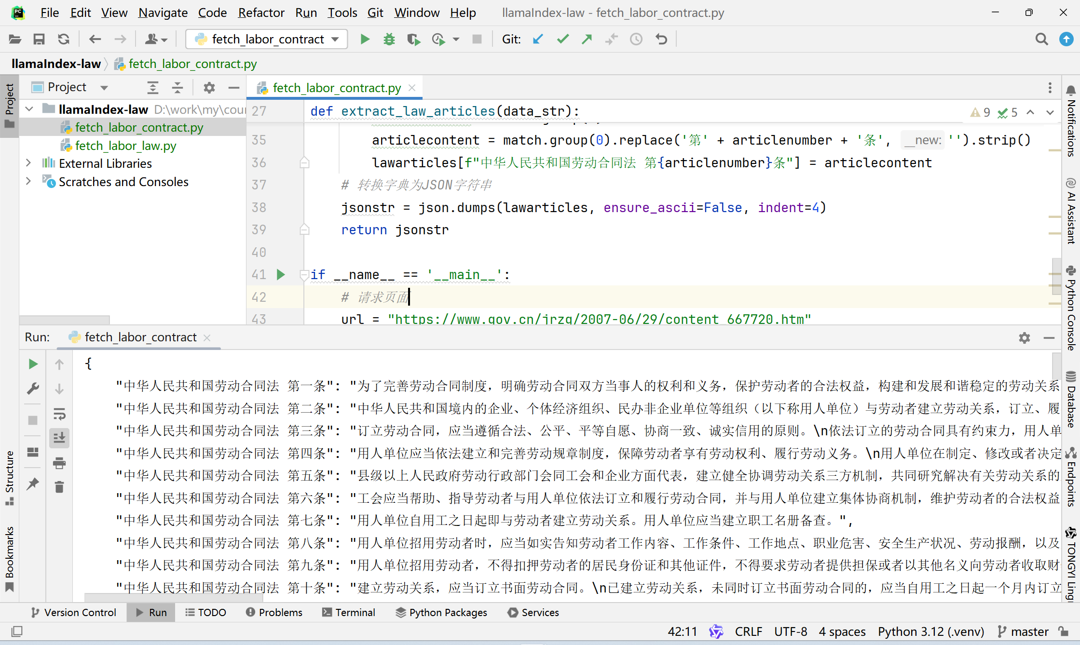Open Search Everywhere magnifier icon
Screen dimensions: 1080x645
point(1042,39)
